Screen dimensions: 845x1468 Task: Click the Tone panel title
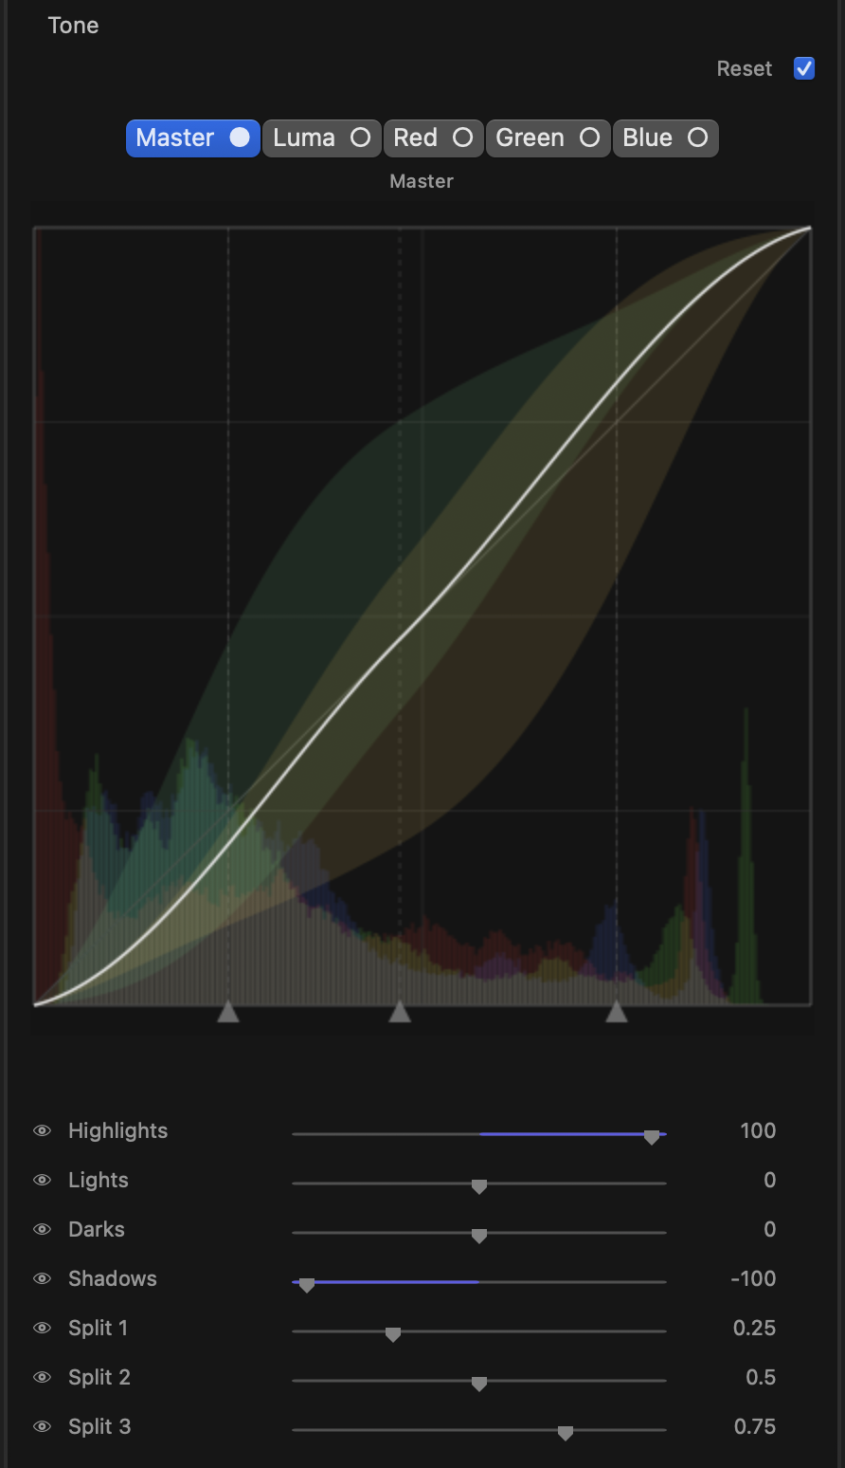[73, 26]
